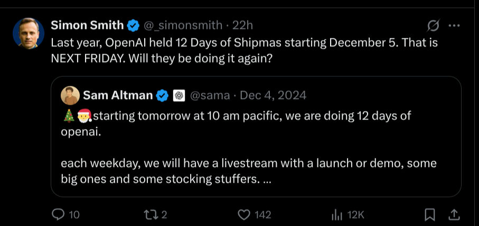Click the @sama handle
This screenshot has width=479, height=226.
(x=210, y=95)
